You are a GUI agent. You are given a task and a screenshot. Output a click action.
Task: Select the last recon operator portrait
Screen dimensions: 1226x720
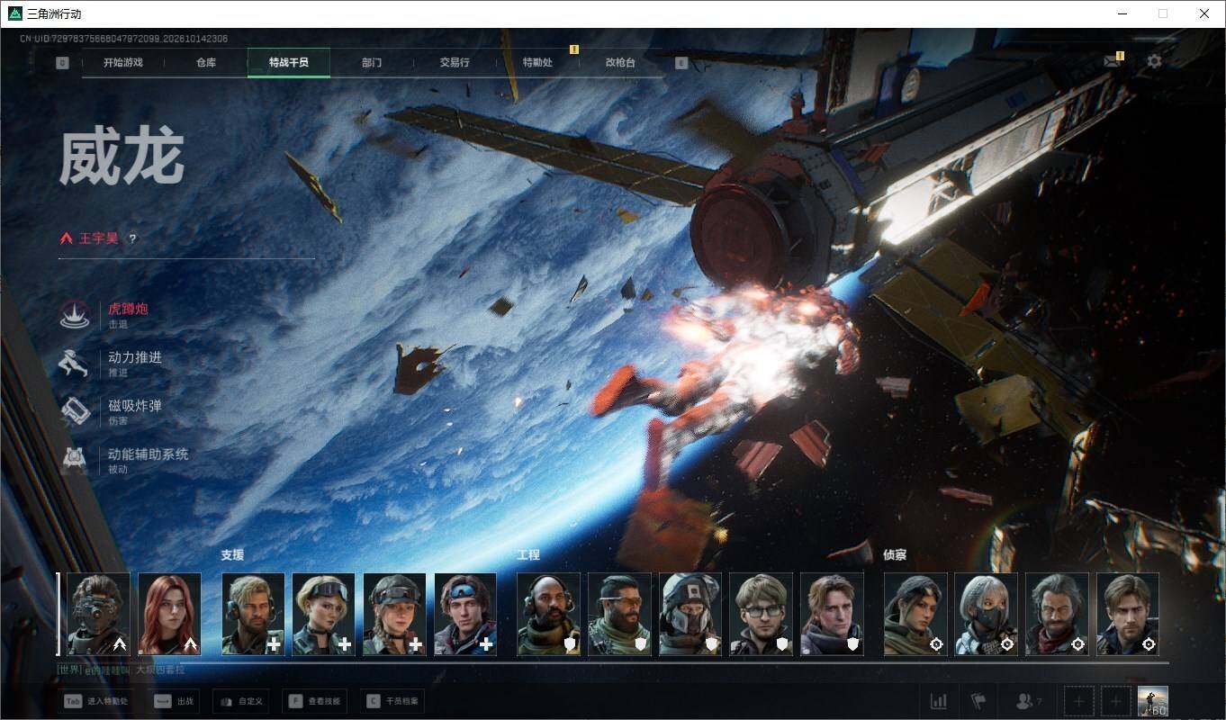pyautogui.click(x=1128, y=614)
